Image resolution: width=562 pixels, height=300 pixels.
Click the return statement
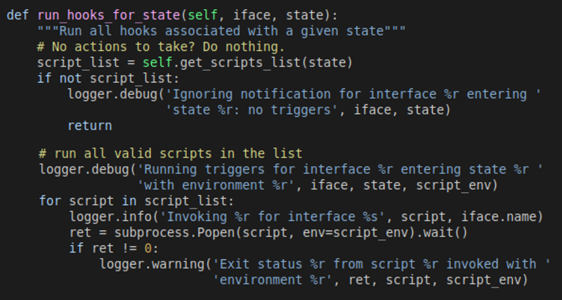89,125
